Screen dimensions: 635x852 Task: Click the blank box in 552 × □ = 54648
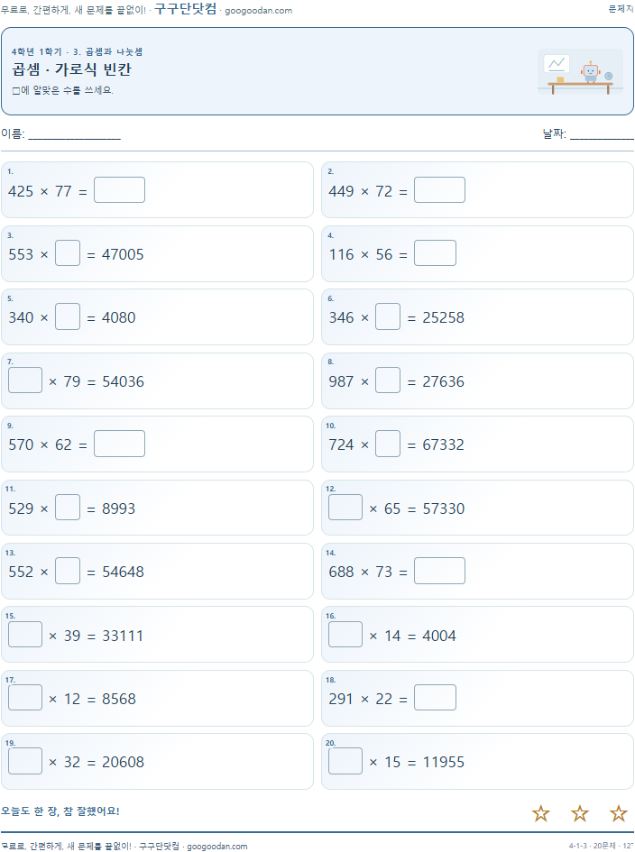68,571
